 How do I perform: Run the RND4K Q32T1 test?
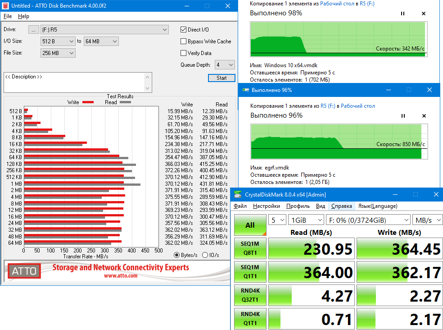[250, 295]
